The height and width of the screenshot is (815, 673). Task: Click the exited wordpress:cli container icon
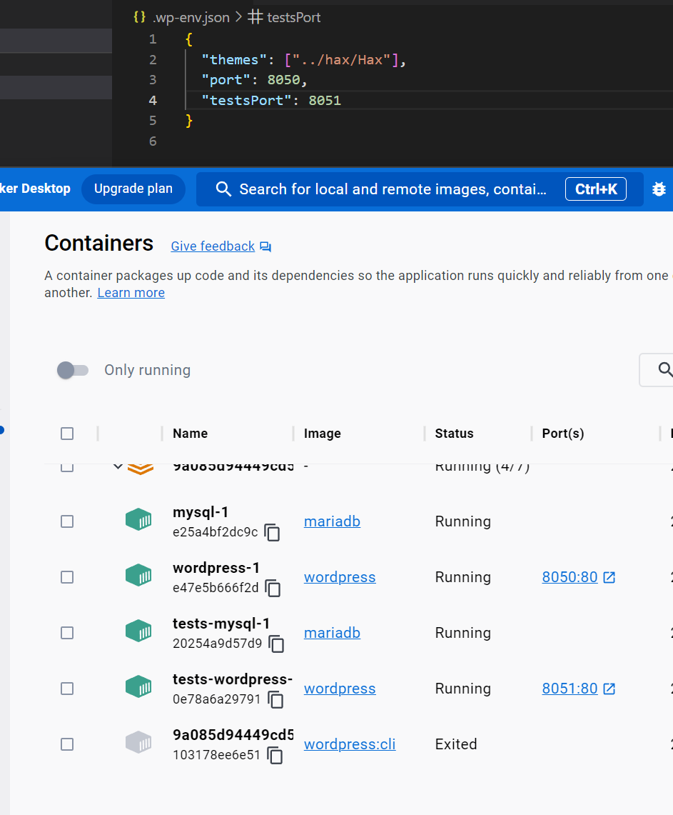tap(138, 741)
